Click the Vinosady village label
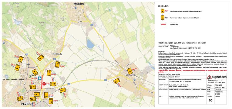This screenshot has height=109, width=232. pos(57,54)
